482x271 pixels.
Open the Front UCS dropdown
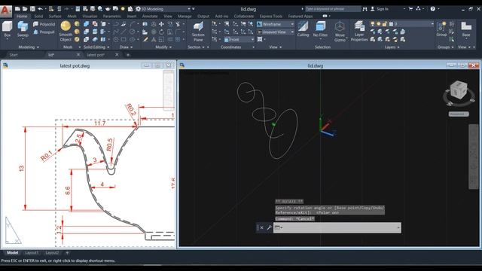(239, 40)
